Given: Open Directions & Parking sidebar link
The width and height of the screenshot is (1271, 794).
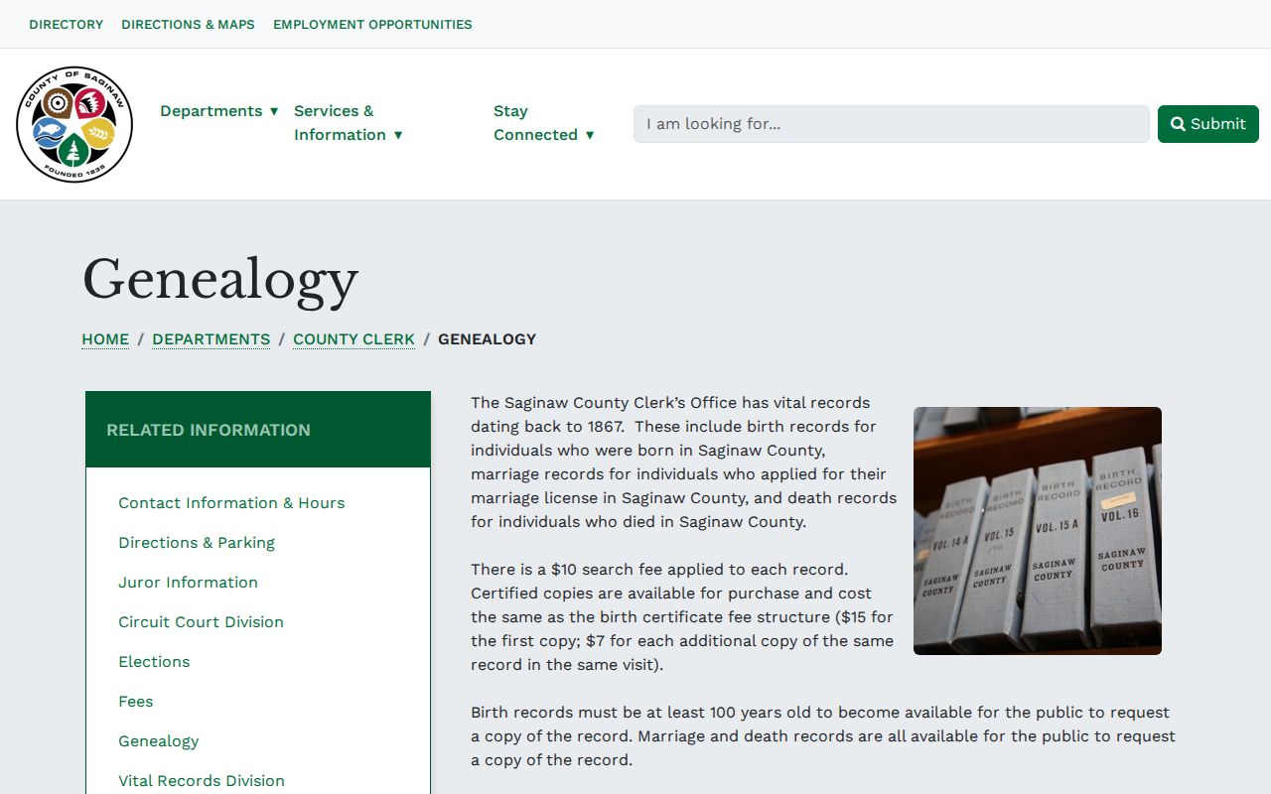Looking at the screenshot, I should click(x=197, y=543).
